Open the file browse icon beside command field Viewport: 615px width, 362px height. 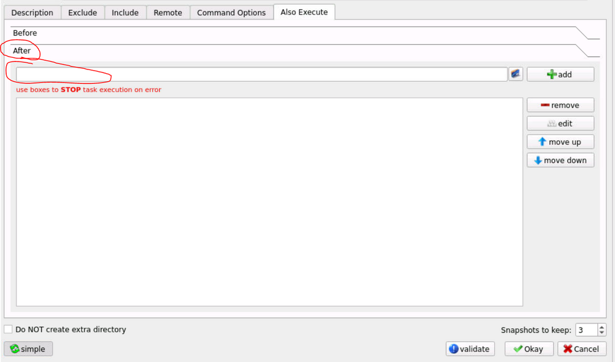tap(515, 74)
